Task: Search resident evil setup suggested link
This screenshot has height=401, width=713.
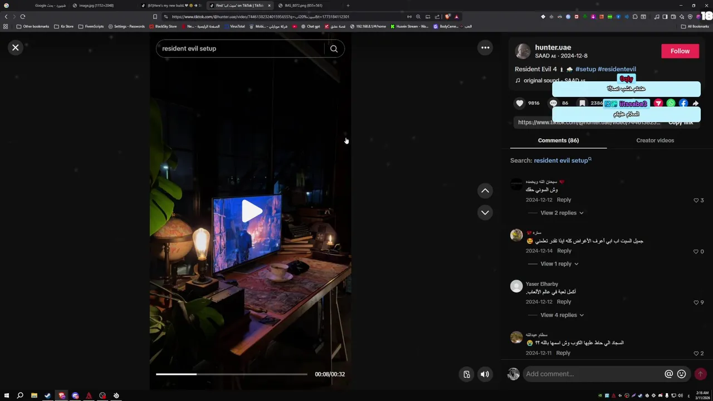Action: [x=563, y=160]
